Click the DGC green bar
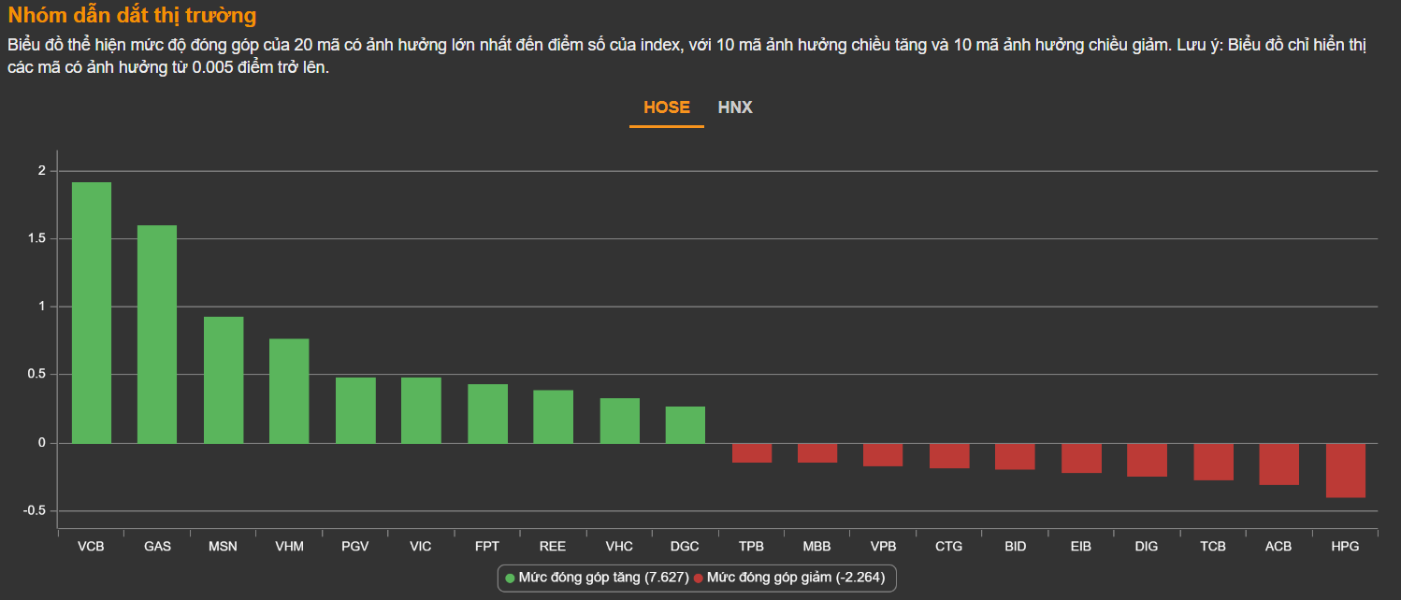 click(686, 424)
